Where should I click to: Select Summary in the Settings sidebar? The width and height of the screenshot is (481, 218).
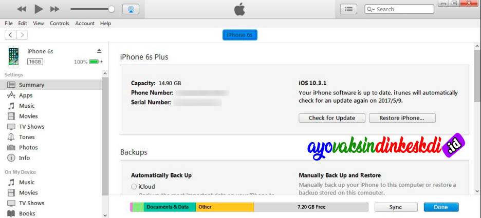pos(50,85)
